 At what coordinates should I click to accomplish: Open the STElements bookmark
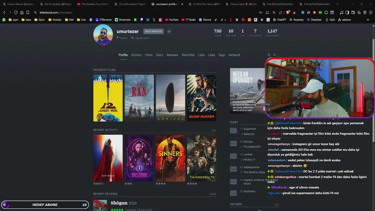click(103, 20)
